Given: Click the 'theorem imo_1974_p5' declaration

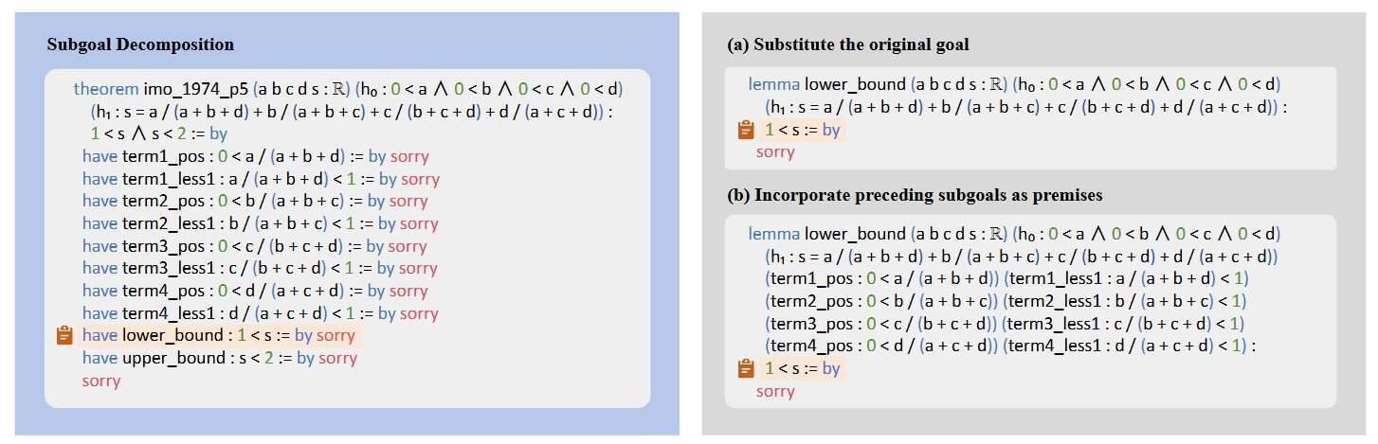Looking at the screenshot, I should [161, 89].
